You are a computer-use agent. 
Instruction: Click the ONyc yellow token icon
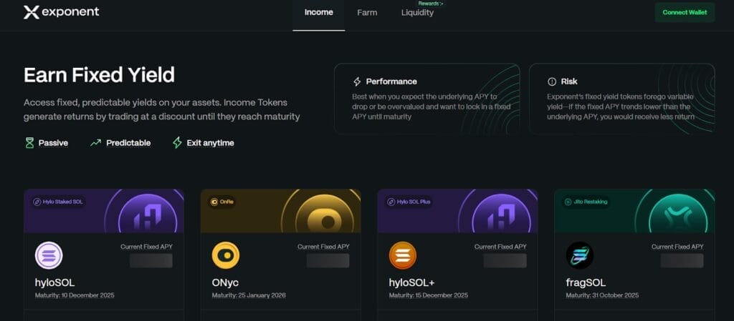pos(226,255)
